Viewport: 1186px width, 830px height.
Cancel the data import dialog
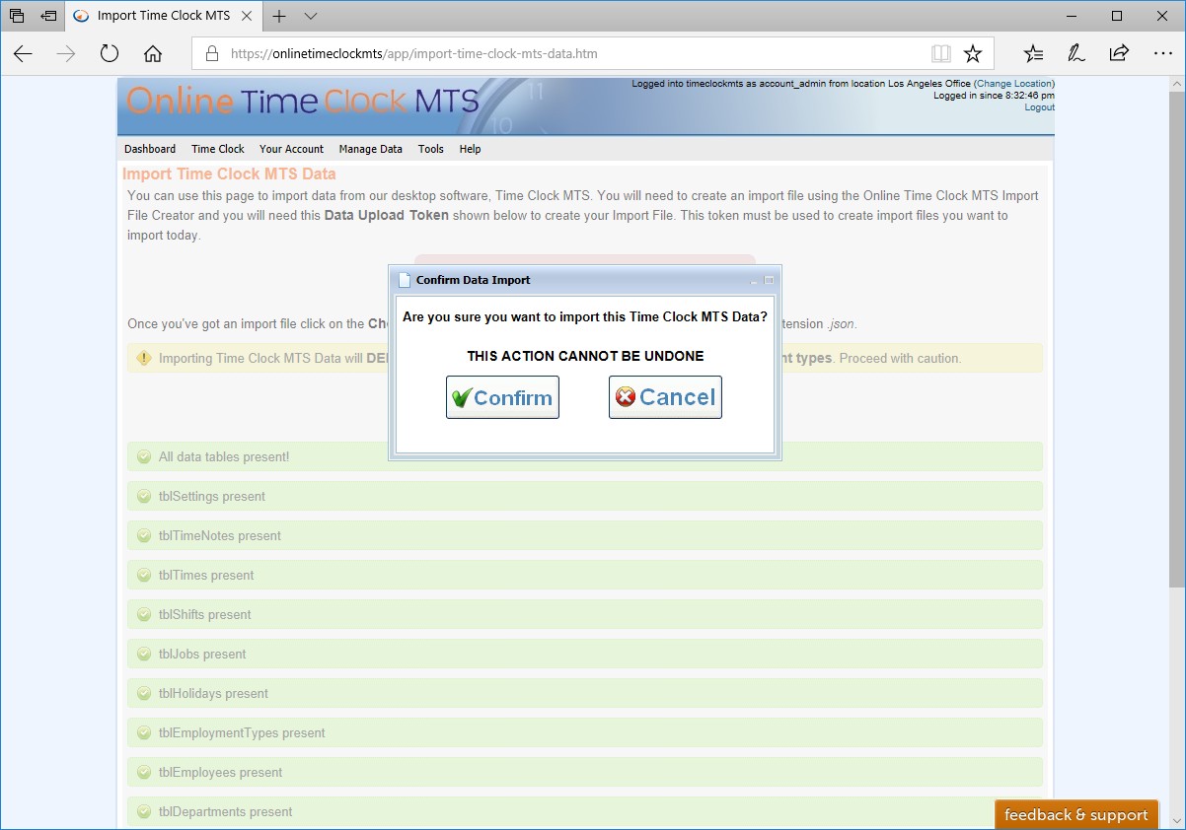click(665, 397)
